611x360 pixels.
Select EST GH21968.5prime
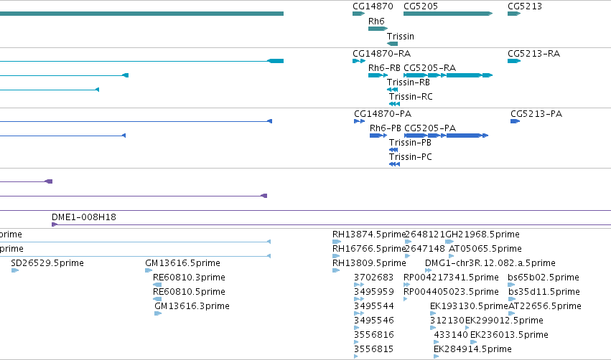[482, 235]
